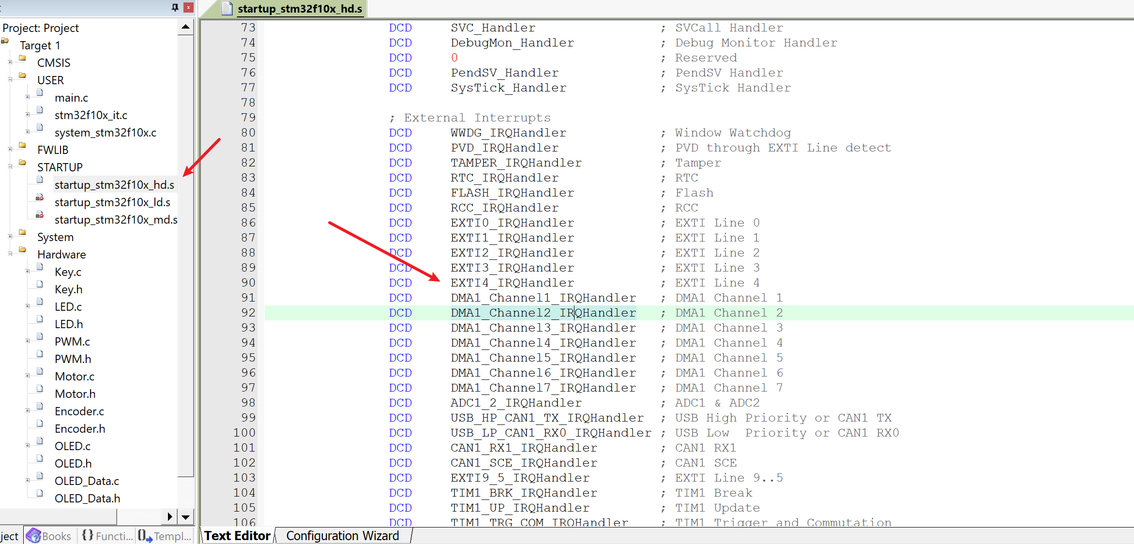Collapse the USER group node
This screenshot has width=1134, height=544.
[10, 80]
